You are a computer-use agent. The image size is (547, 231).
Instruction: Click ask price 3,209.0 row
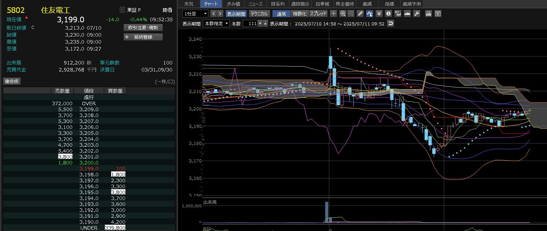tap(89, 109)
